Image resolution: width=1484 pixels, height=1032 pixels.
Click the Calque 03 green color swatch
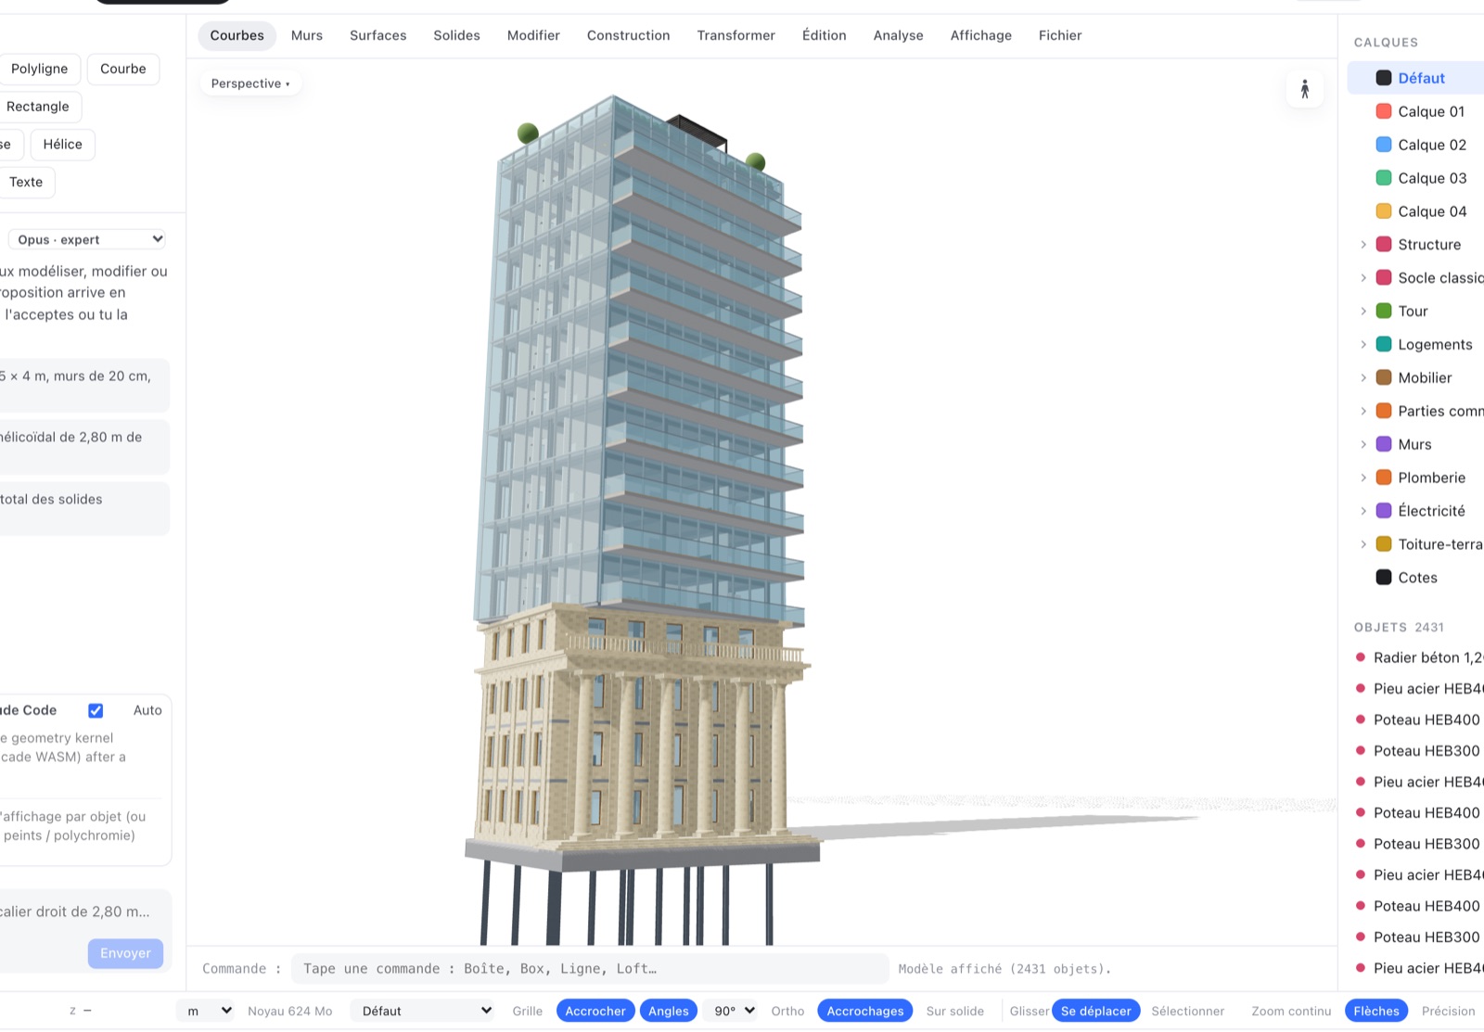click(x=1383, y=178)
